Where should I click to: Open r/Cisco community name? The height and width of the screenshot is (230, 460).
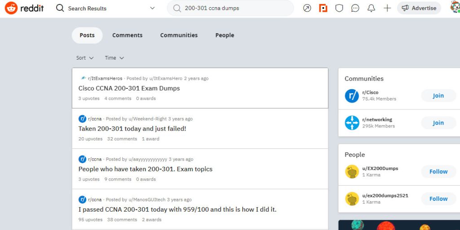[370, 92]
